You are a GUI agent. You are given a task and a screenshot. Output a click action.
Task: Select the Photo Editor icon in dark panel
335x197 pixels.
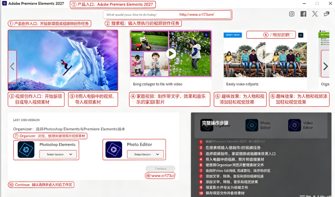point(252,125)
